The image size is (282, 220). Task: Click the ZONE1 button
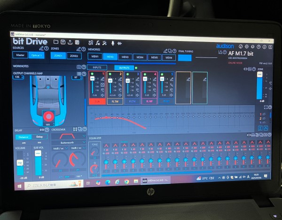tap(58, 56)
